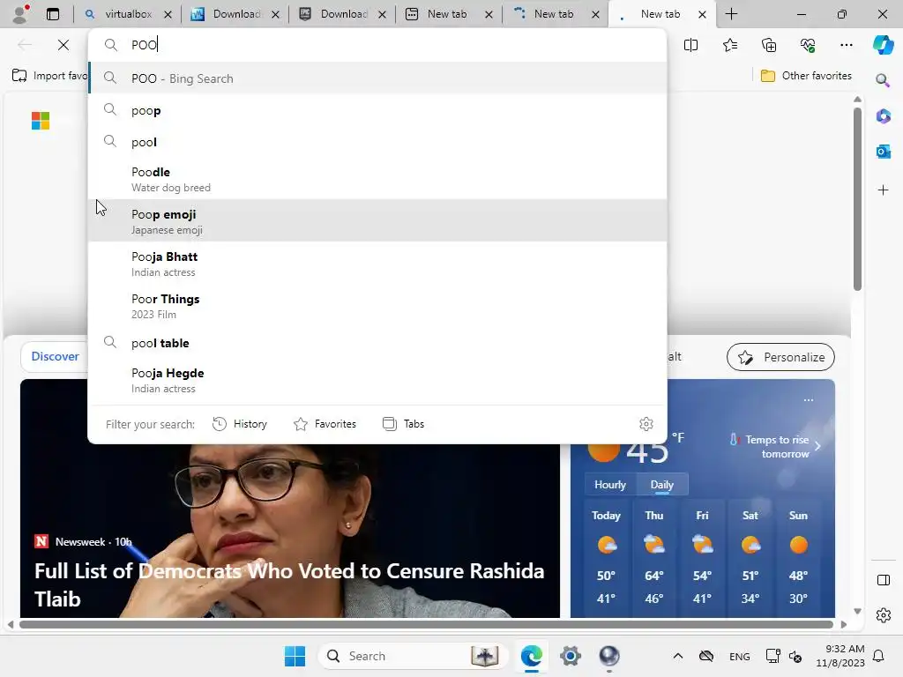This screenshot has height=677, width=903.
Task: Choose Poor Things 2023 Film suggestion
Action: [377, 306]
